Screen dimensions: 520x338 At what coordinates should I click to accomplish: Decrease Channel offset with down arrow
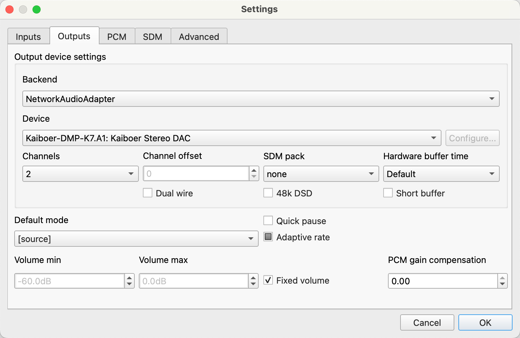[254, 177]
